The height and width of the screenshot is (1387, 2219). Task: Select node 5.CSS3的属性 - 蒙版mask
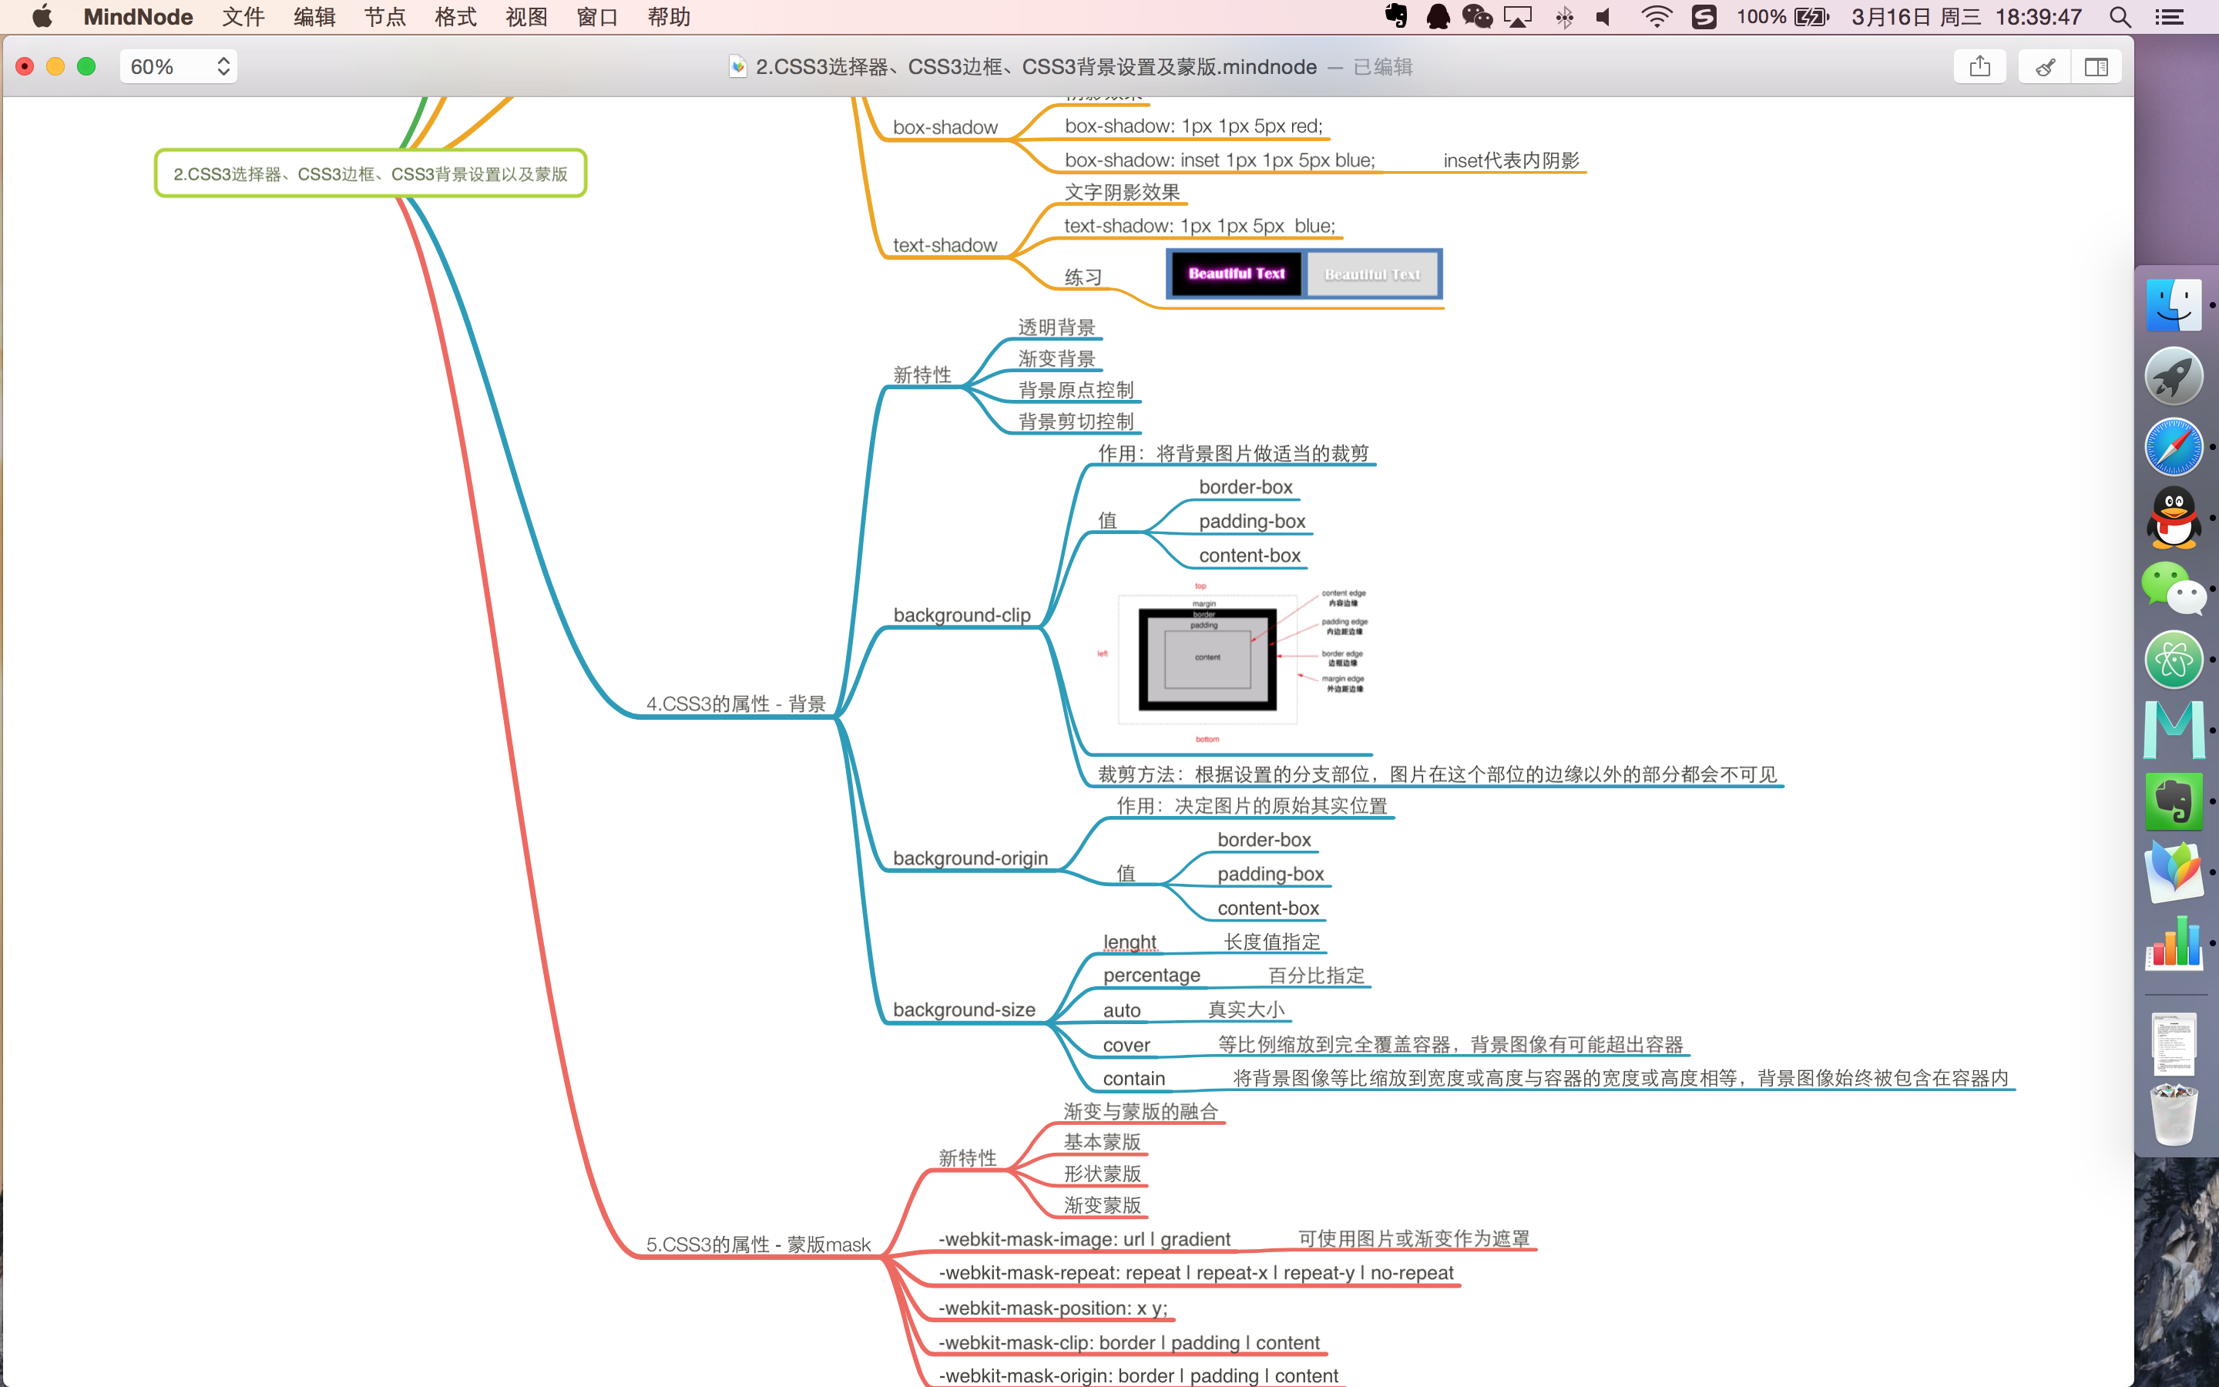click(x=758, y=1244)
